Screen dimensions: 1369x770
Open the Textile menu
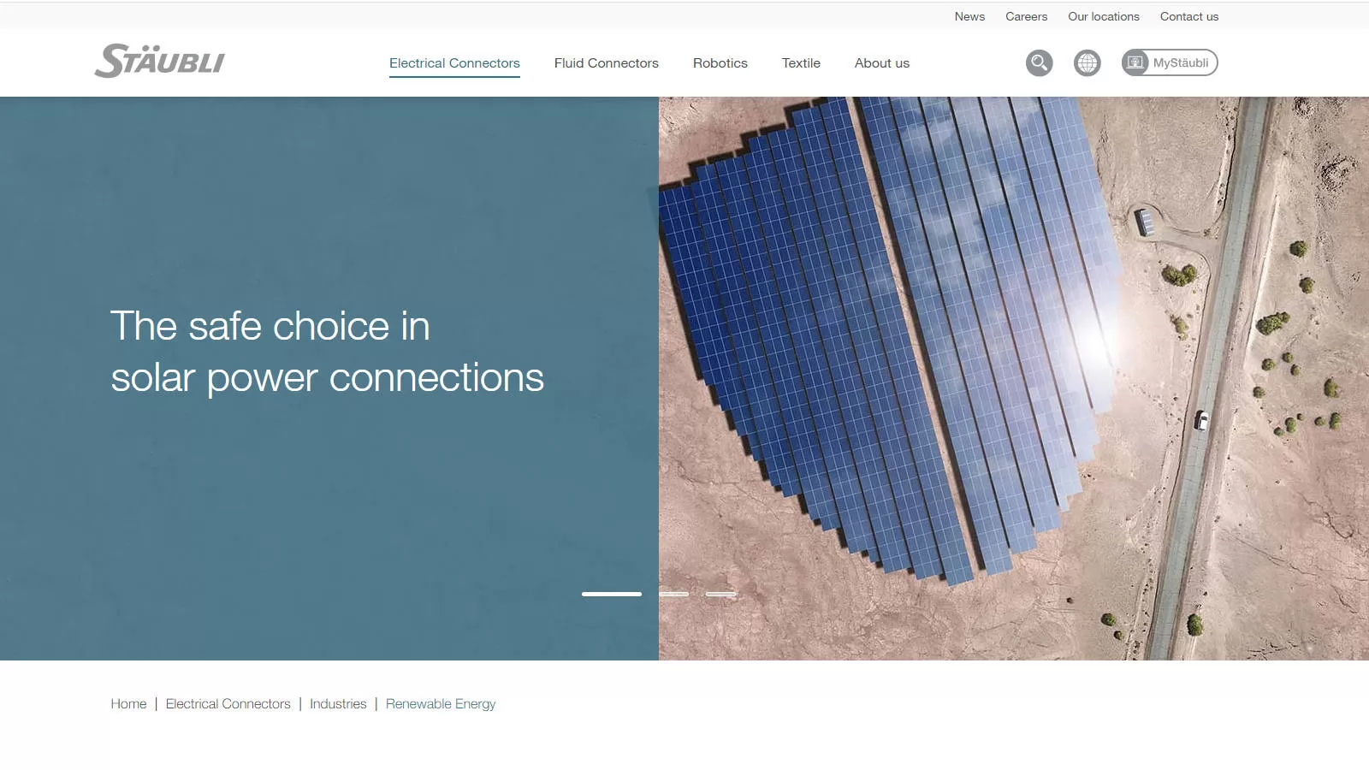coord(801,63)
